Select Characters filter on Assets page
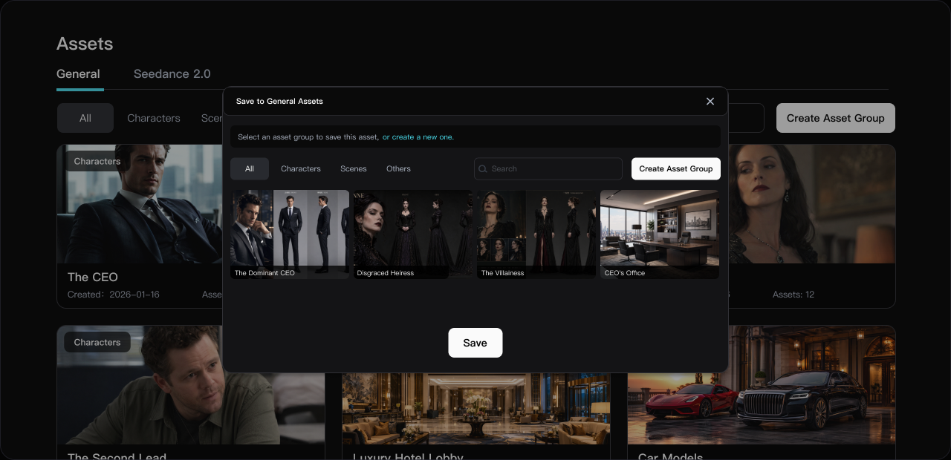This screenshot has width=951, height=460. click(154, 118)
